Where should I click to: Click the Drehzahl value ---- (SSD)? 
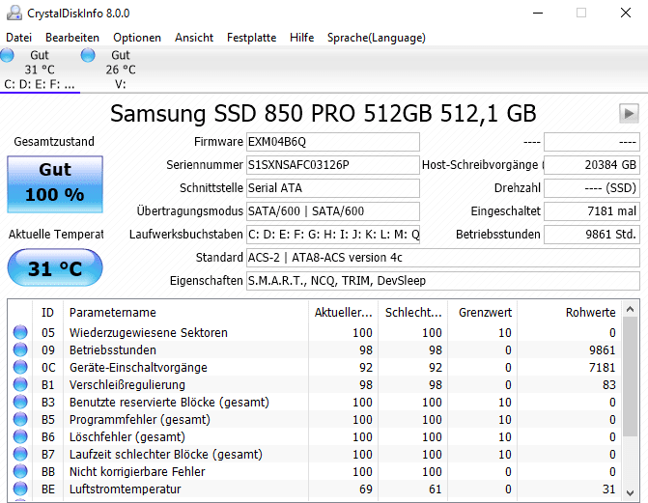coord(592,188)
